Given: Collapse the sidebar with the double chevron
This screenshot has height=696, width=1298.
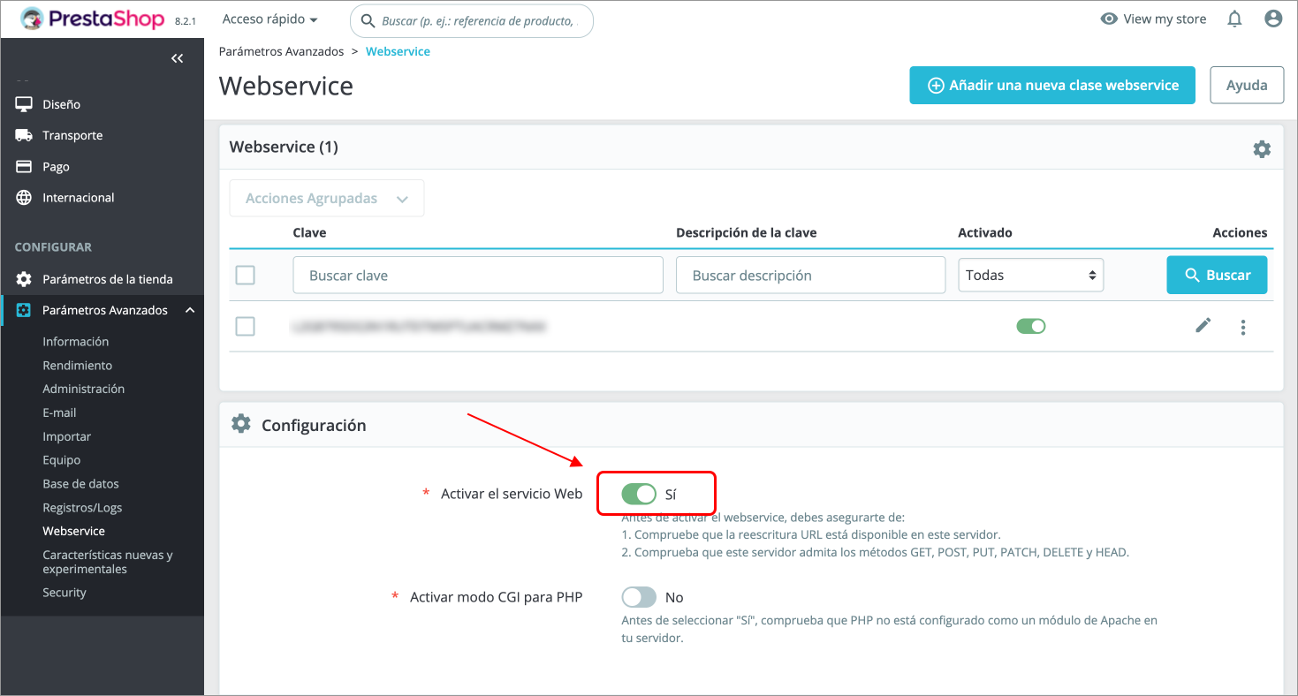Looking at the screenshot, I should point(177,57).
